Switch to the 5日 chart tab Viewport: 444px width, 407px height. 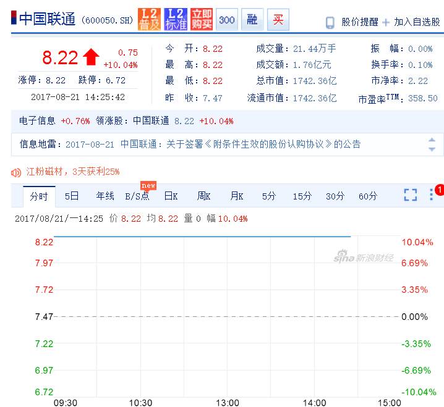pyautogui.click(x=72, y=196)
